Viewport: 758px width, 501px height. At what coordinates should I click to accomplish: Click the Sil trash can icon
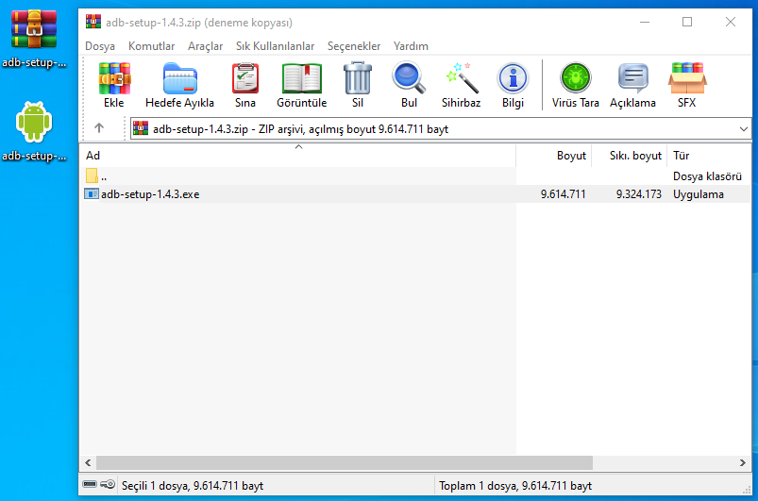pyautogui.click(x=358, y=78)
